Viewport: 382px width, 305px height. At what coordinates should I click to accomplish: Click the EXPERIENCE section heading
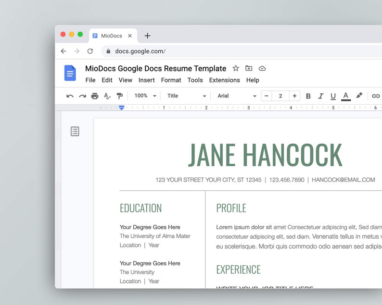pos(238,269)
